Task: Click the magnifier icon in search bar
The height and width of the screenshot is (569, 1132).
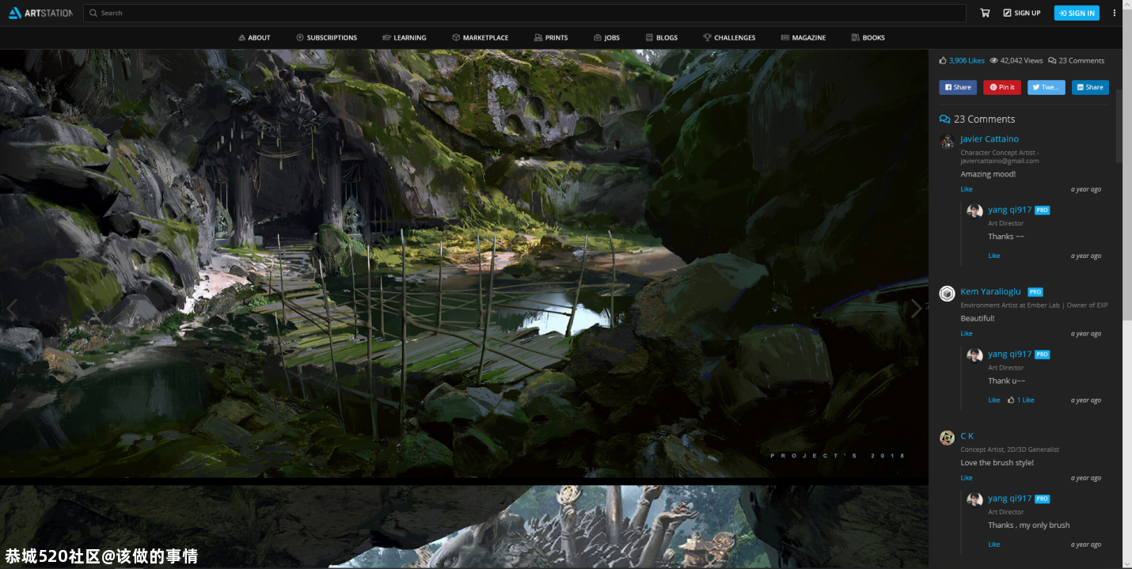Action: [x=93, y=13]
